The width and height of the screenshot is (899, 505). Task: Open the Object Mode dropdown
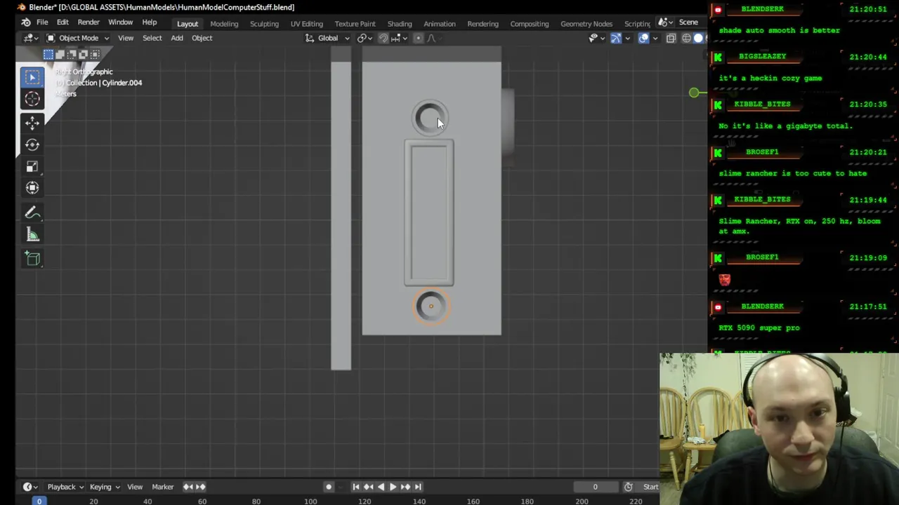79,38
